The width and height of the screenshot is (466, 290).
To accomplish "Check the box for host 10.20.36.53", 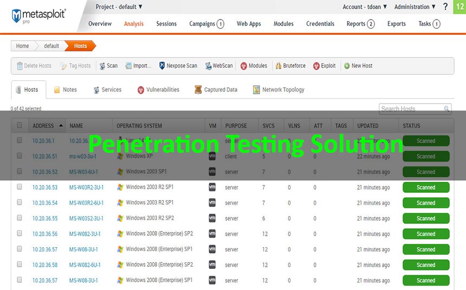I will click(x=20, y=187).
